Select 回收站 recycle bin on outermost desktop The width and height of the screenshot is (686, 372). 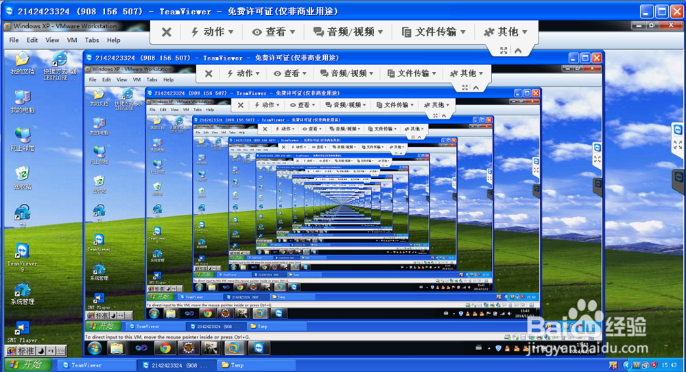pos(23,178)
